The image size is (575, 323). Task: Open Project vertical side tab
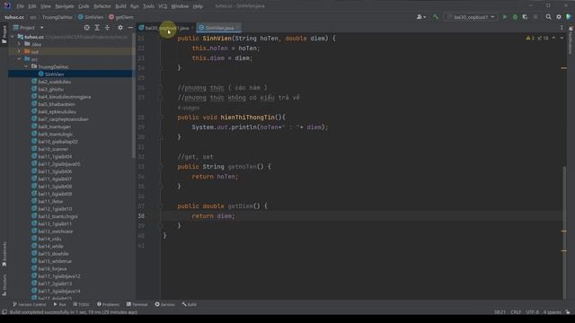point(4,34)
